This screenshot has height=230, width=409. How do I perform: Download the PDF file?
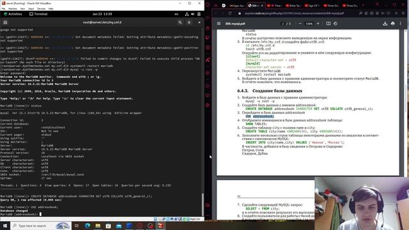click(385, 24)
